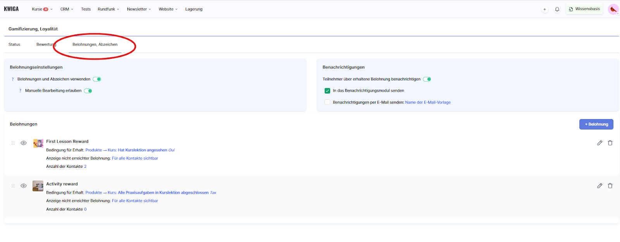620x242 pixels.
Task: Open the CRM dropdown menu
Action: coord(67,9)
